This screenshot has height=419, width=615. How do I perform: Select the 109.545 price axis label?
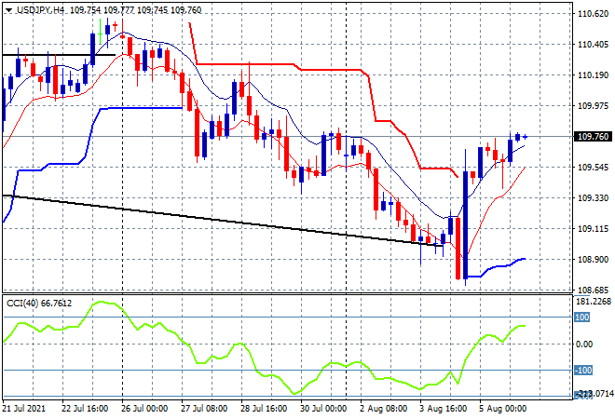pos(593,167)
